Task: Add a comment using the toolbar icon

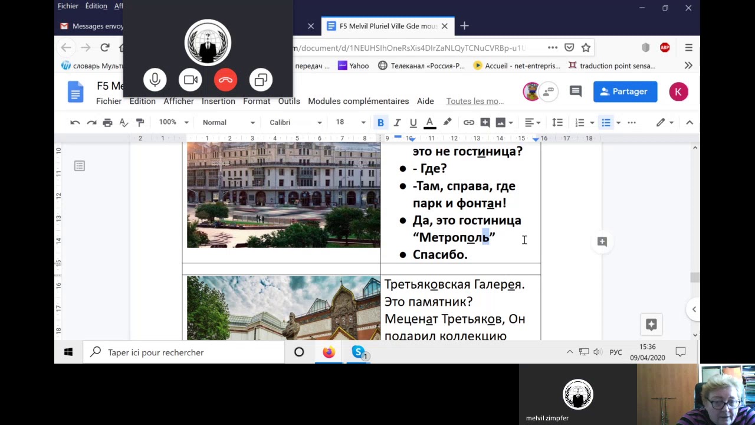Action: pos(485,122)
